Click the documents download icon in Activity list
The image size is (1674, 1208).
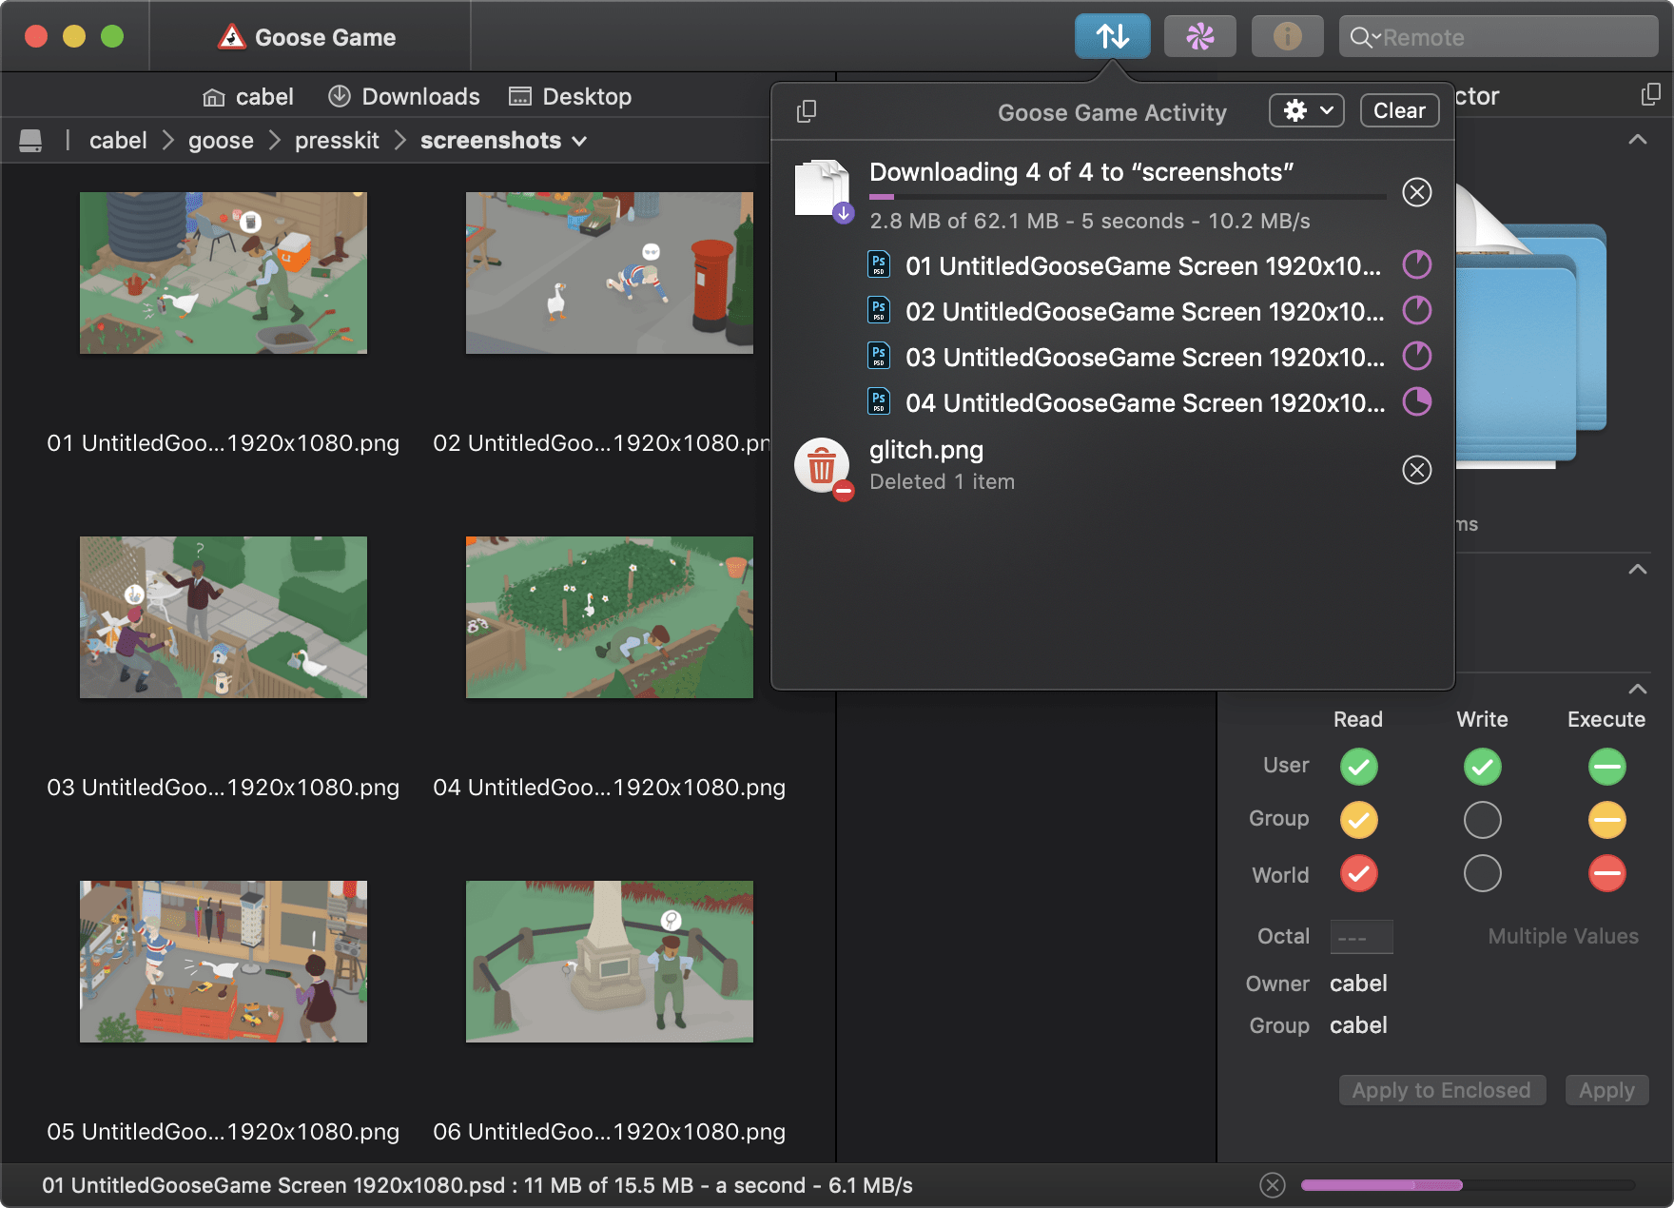click(824, 190)
